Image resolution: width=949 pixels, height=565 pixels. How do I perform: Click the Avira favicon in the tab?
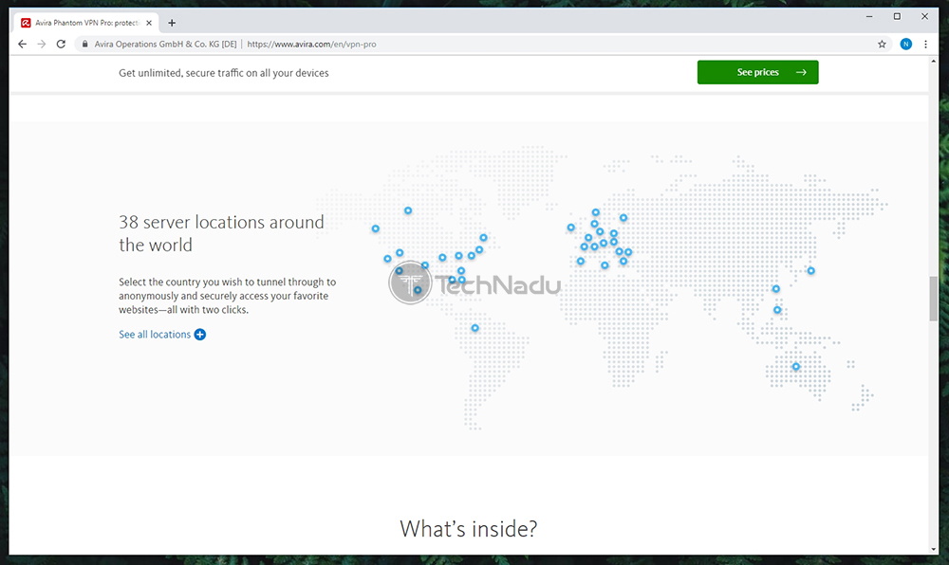point(26,23)
